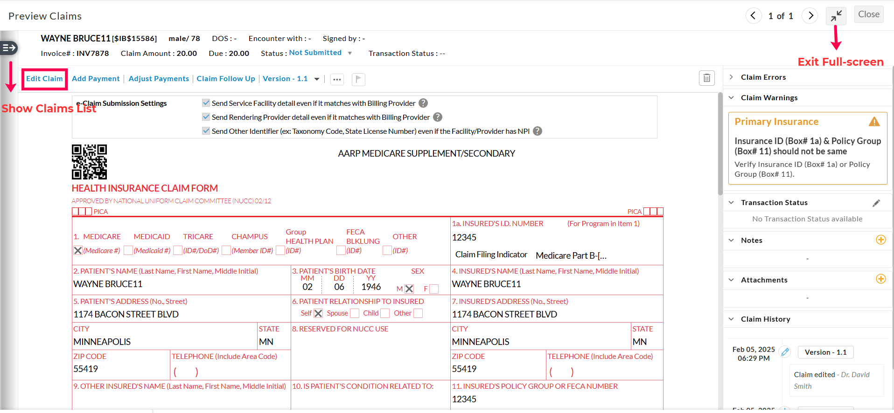Exit full-screen mode icon
894x413 pixels.
[x=837, y=16]
